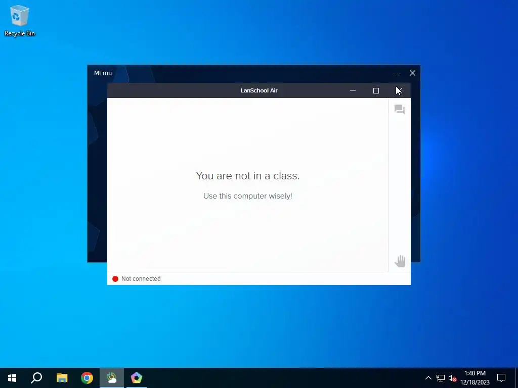Click the "Not connected" status text
Image resolution: width=518 pixels, height=388 pixels.
point(141,279)
